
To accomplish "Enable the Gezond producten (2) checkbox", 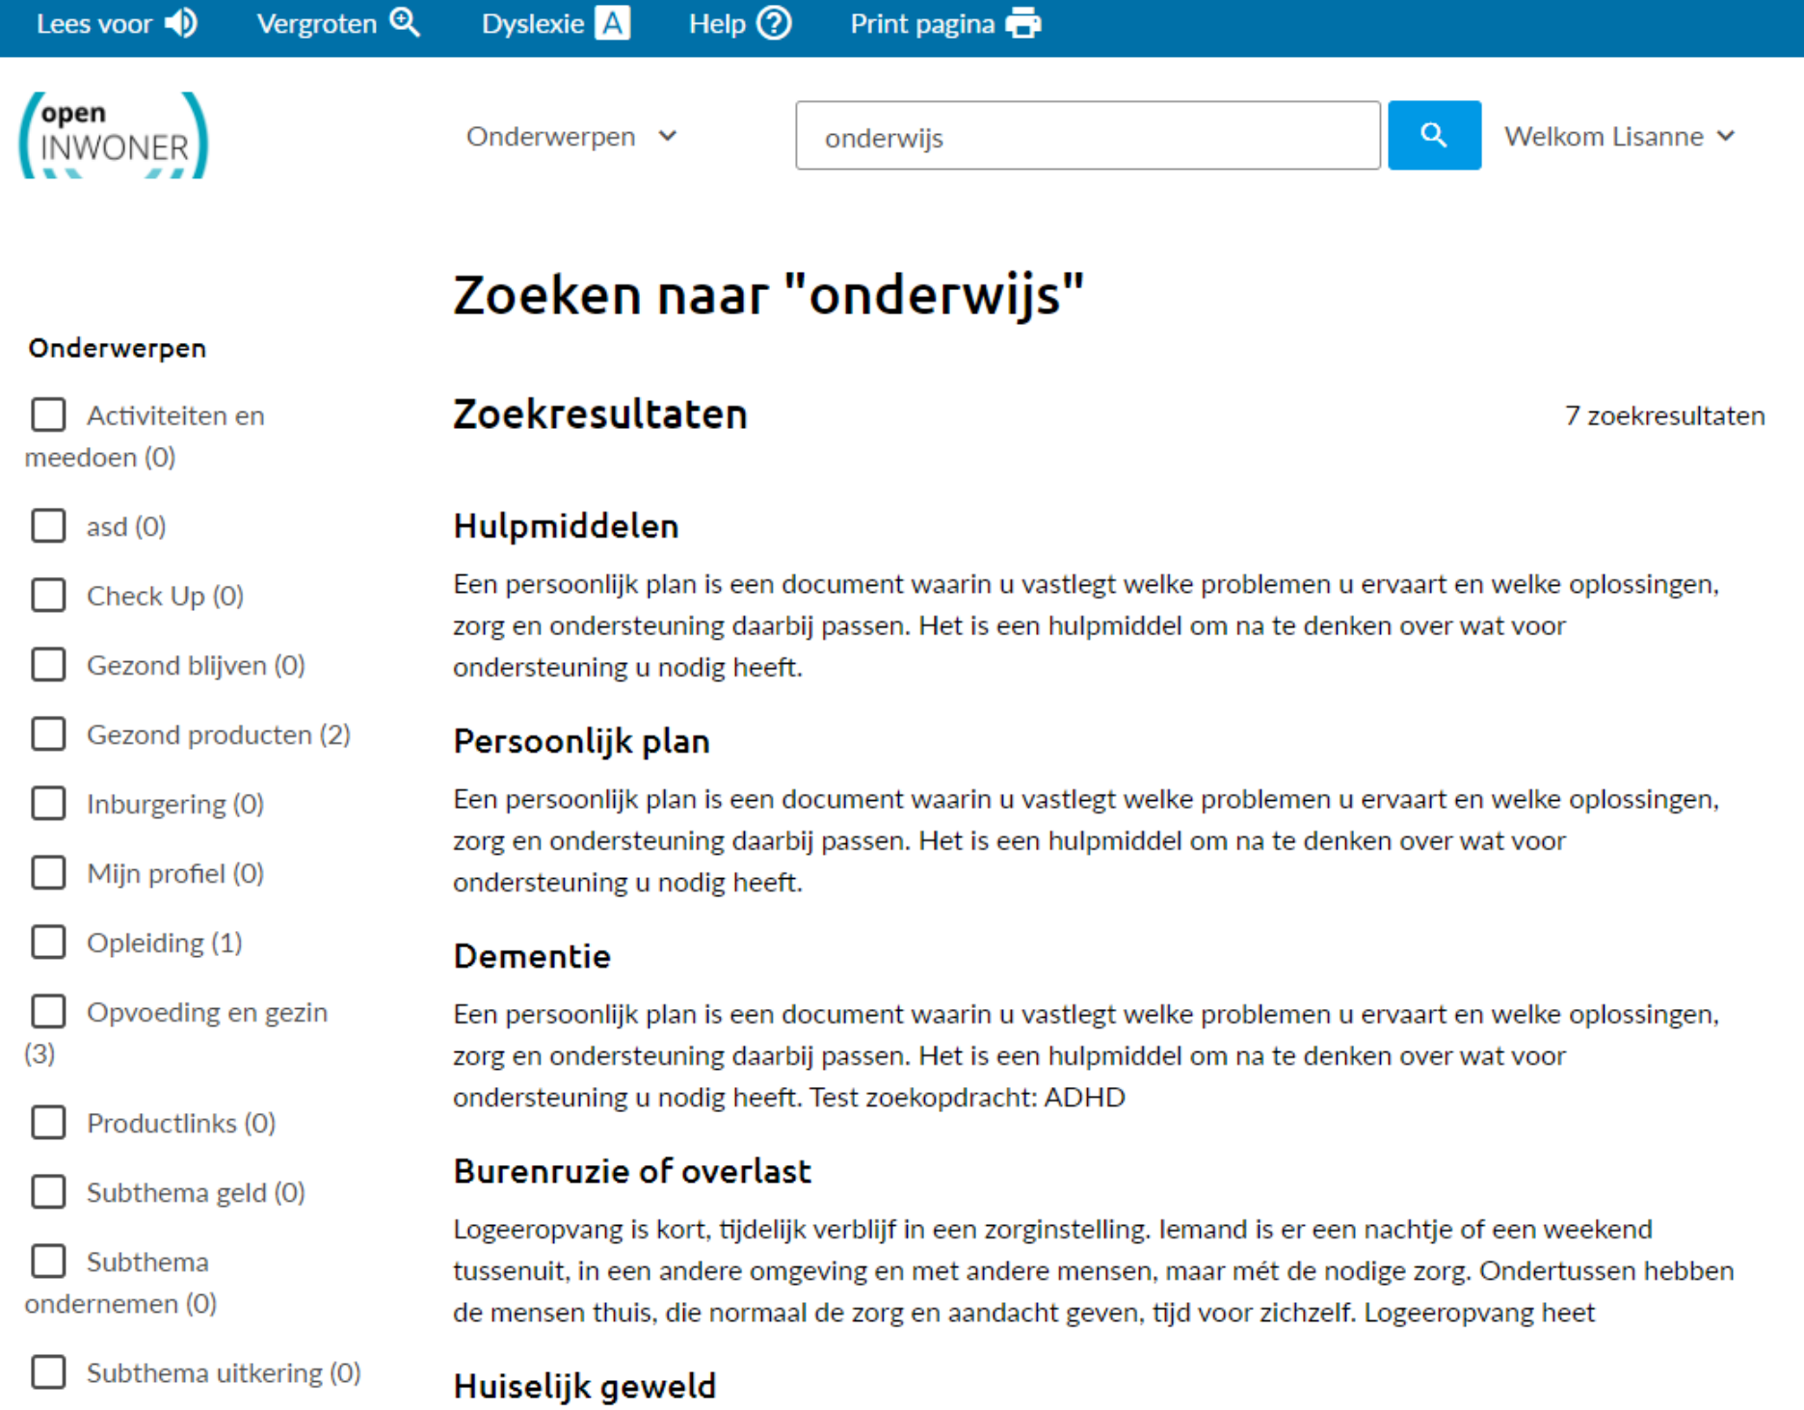I will [48, 733].
